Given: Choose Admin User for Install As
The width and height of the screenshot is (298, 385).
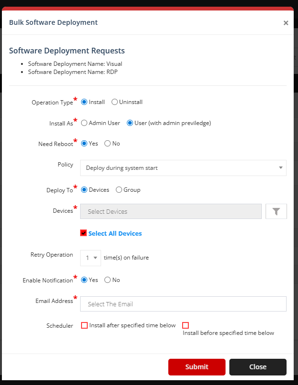Looking at the screenshot, I should (x=84, y=123).
